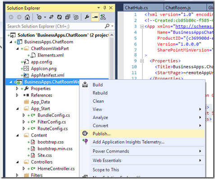This screenshot has width=215, height=179.
Task: Select the App_Data folder
Action: click(40, 102)
